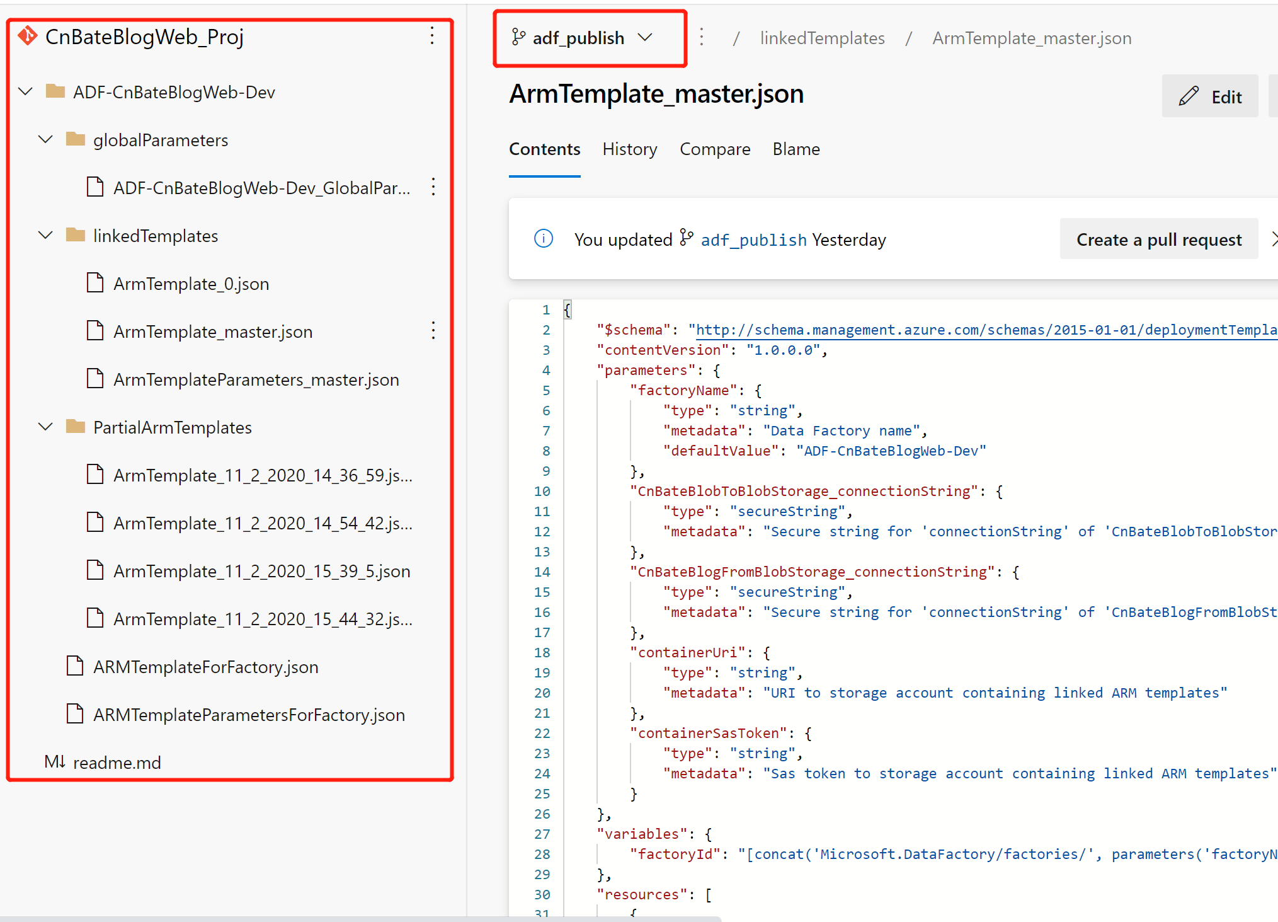Open ArmTemplate_0.json file
Viewport: 1278px width, 922px height.
coord(191,284)
